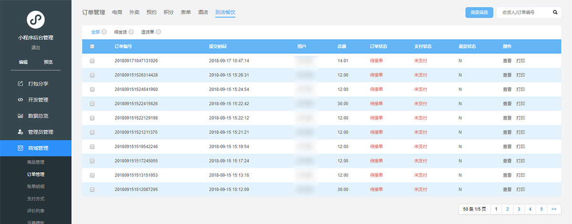Click 打印 for order 201809151521211370
This screenshot has height=224, width=572.
pos(521,132)
